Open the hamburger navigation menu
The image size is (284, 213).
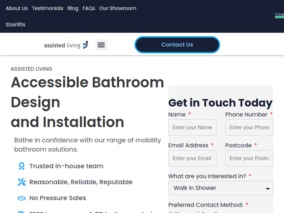pos(101,45)
